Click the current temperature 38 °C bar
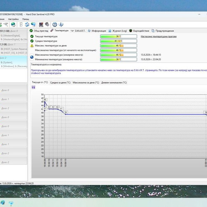Image resolution: width=207 pixels, height=207 pixels. (x=118, y=36)
